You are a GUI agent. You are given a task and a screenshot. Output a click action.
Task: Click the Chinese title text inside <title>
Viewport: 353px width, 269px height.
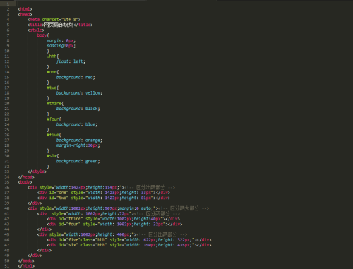tap(59, 25)
